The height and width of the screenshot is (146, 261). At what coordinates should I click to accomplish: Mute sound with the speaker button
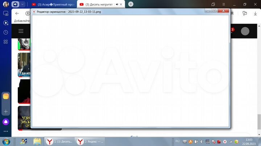click(x=16, y=4)
